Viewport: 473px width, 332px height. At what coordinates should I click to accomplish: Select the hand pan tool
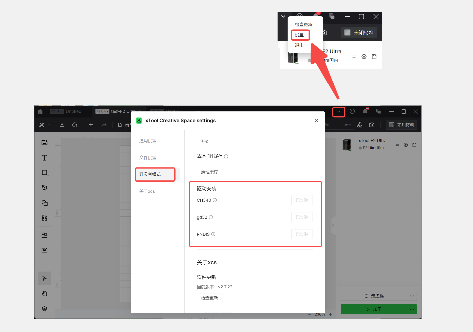[45, 293]
